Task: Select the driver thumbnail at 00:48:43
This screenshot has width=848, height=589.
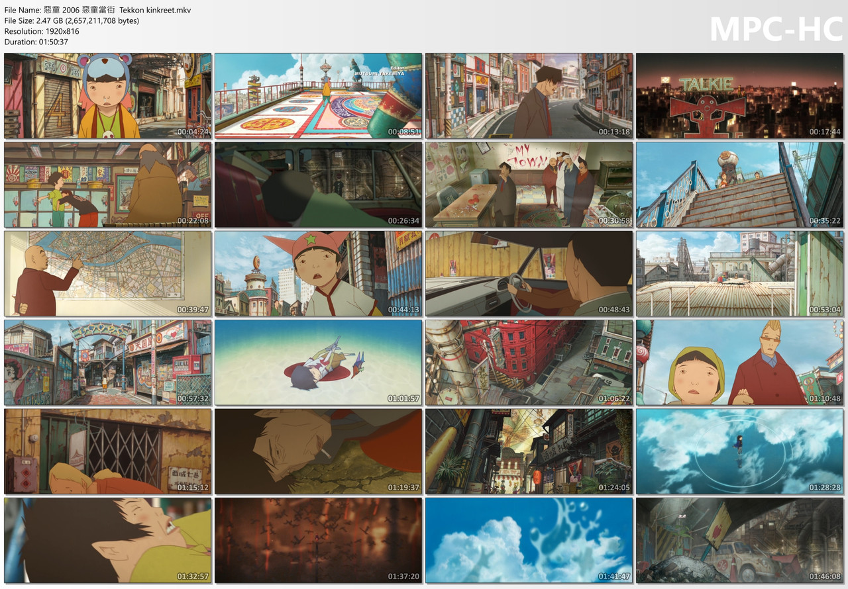Action: pos(529,274)
